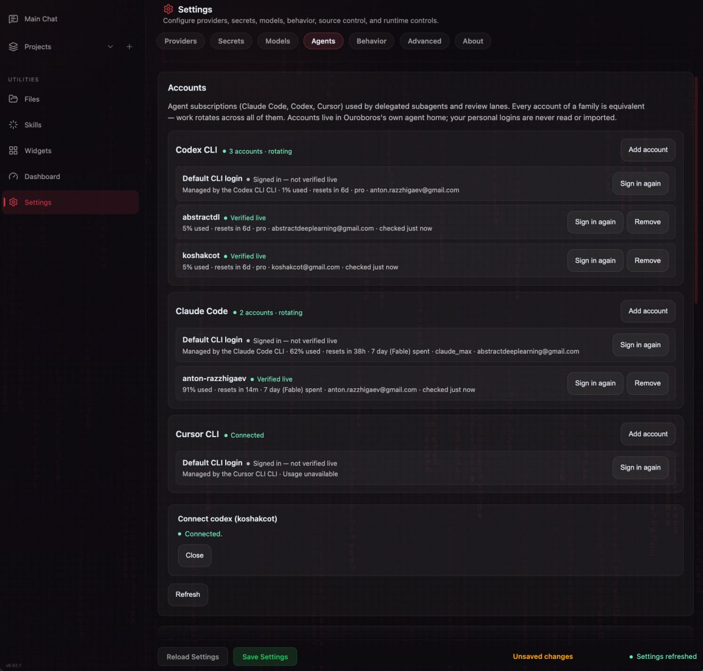This screenshot has height=671, width=703.
Task: Click Reload Settings button
Action: click(193, 657)
